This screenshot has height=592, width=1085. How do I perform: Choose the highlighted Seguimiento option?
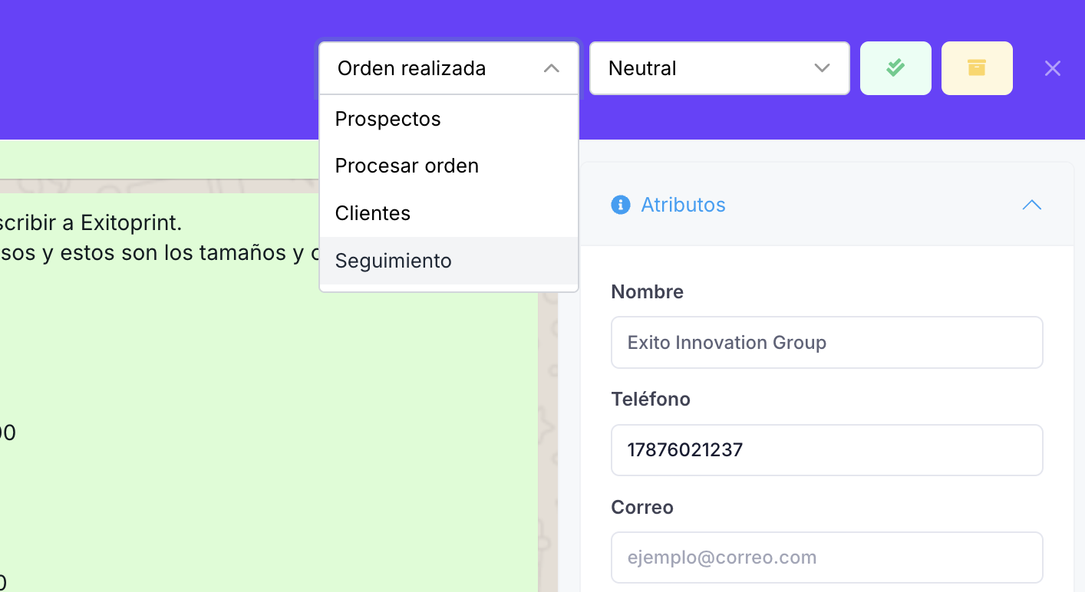pyautogui.click(x=393, y=261)
